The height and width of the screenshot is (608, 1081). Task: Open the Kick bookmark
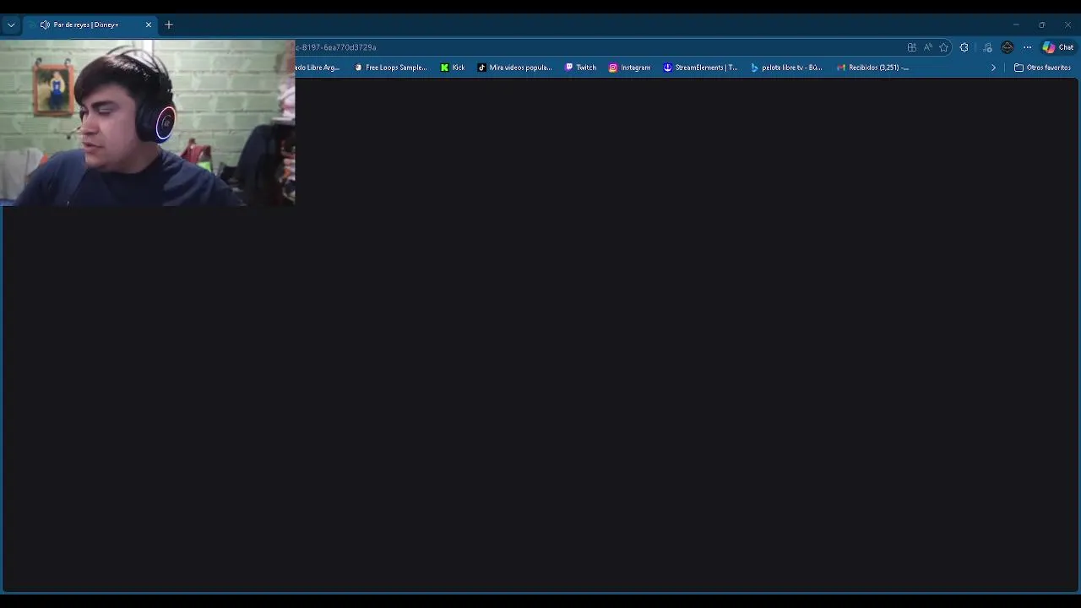(x=453, y=68)
